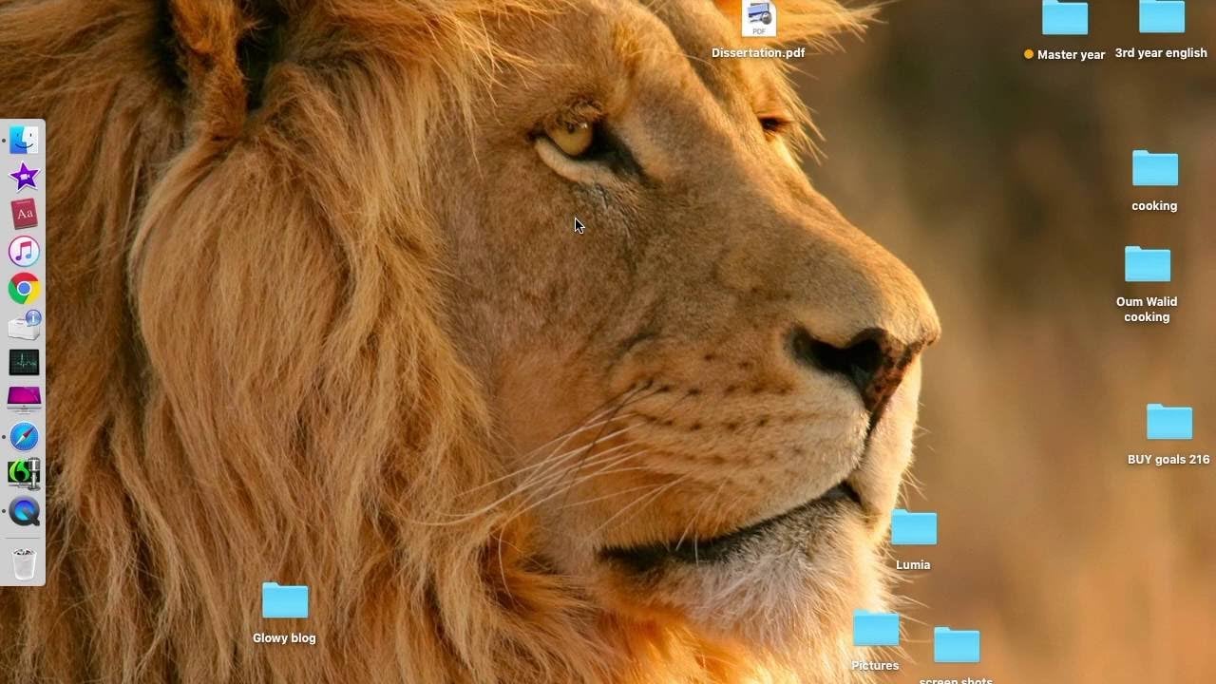Click the green microphone app dock icon
1216x684 pixels.
(24, 473)
